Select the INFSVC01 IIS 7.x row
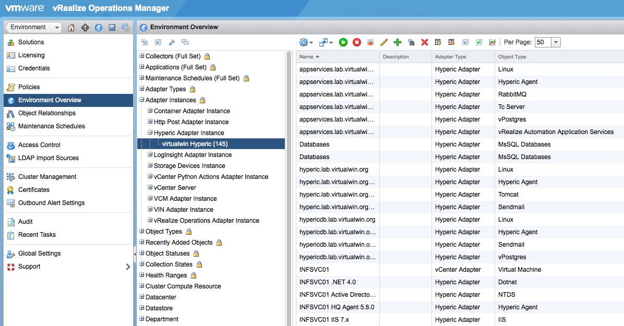Screen dimensions: 624x326 tap(460, 320)
